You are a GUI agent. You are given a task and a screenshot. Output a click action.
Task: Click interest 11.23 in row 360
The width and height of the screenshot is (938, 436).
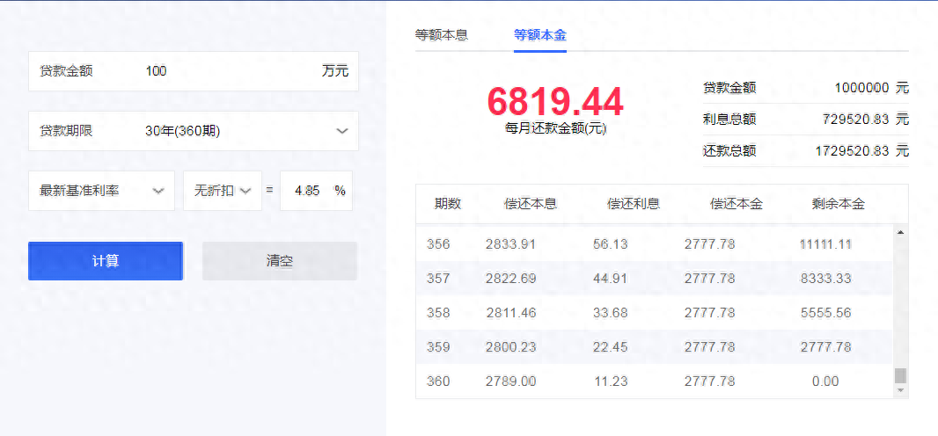[611, 381]
